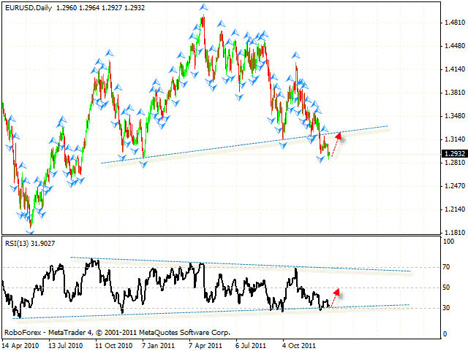468x351 pixels.
Task: Click the 1.1810 price axis label
Action: (x=453, y=233)
